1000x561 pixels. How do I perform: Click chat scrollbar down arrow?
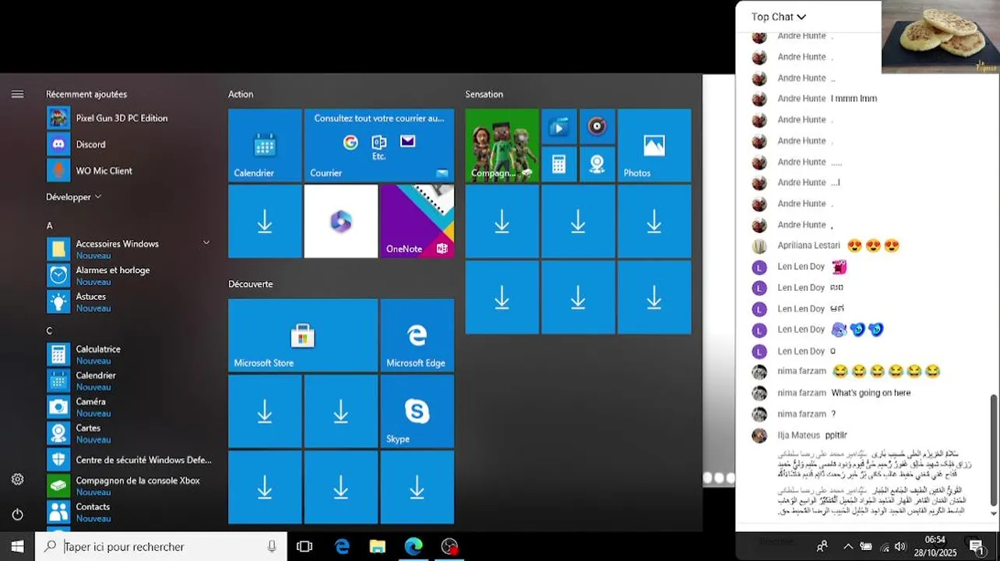click(993, 513)
